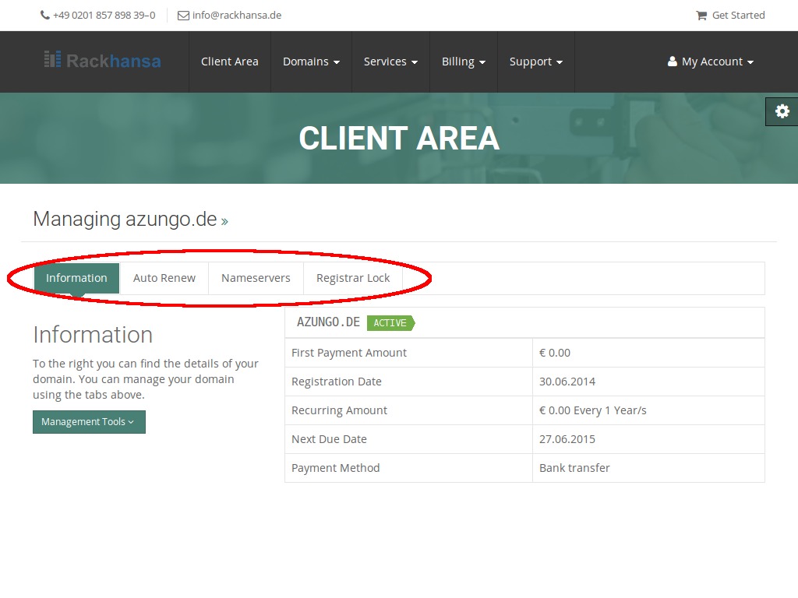The image size is (798, 598).
Task: Click the 30.06.2014 registration date
Action: click(567, 382)
